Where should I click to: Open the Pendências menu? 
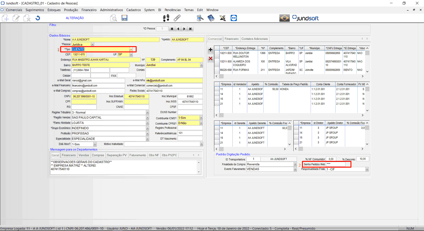click(x=173, y=10)
